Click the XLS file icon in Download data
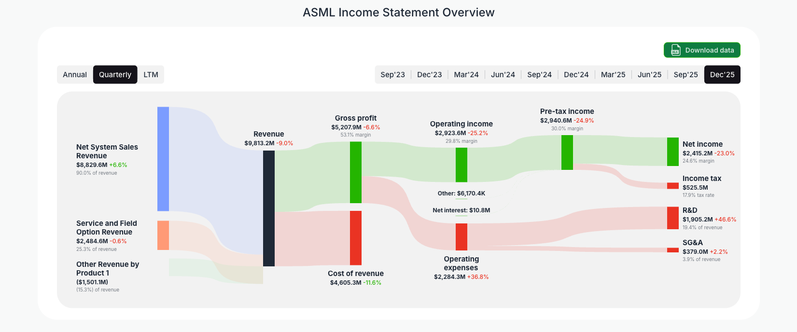The width and height of the screenshot is (797, 332). pos(675,50)
